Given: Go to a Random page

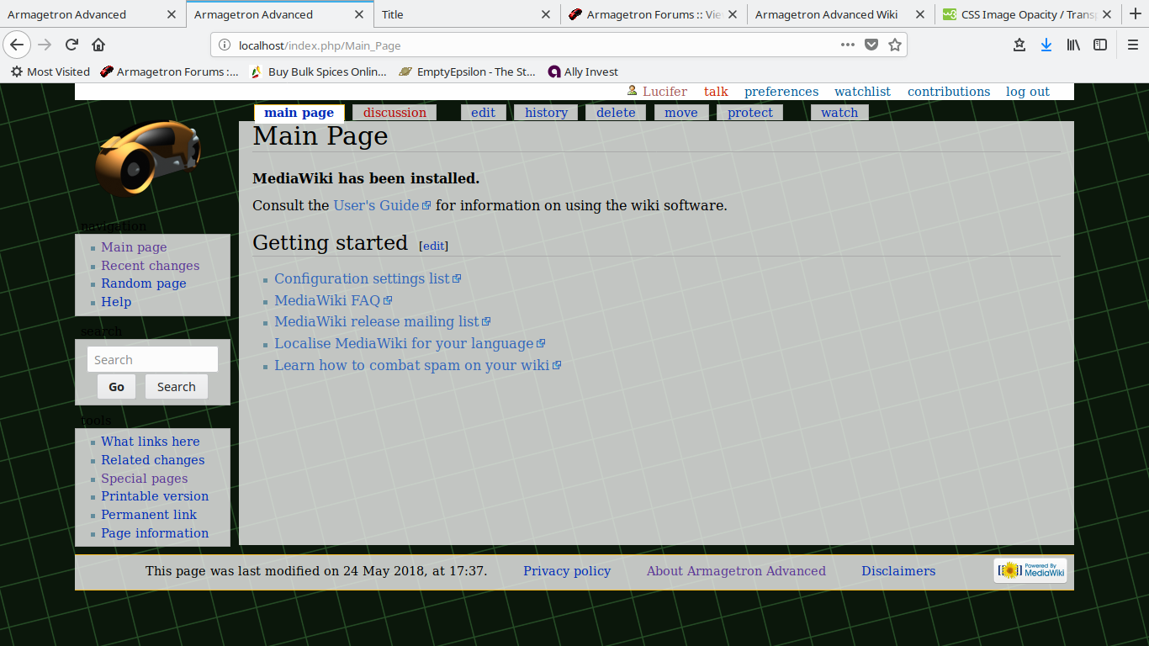Looking at the screenshot, I should (x=144, y=283).
